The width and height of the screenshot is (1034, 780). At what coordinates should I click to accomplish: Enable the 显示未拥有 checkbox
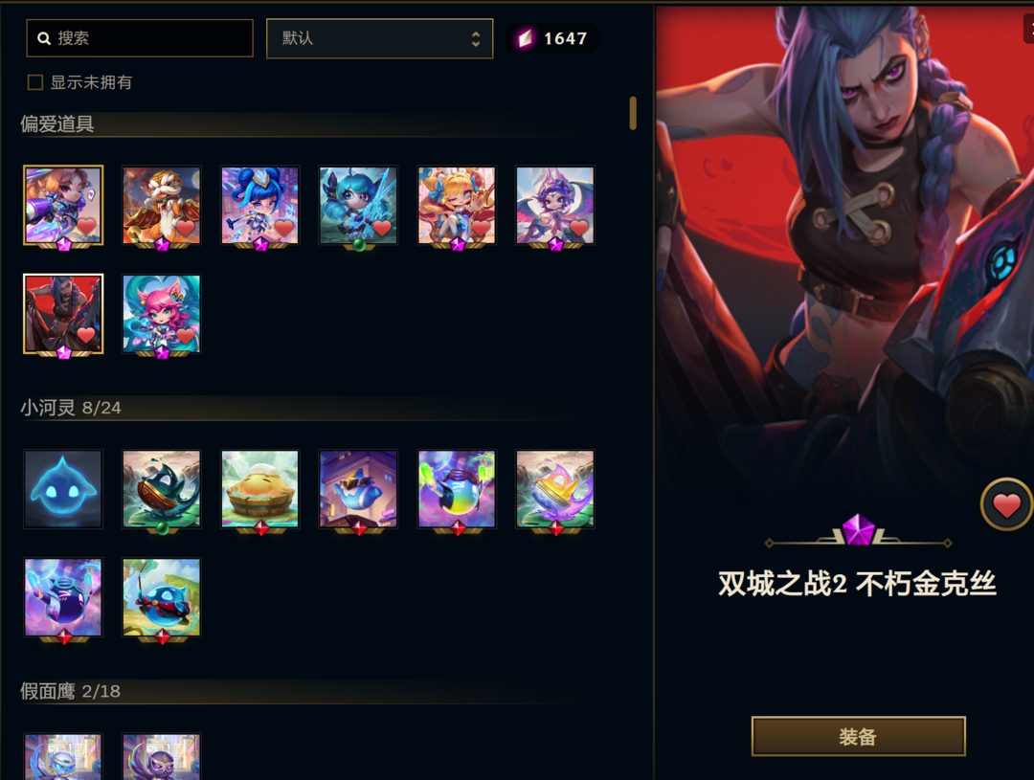click(35, 82)
